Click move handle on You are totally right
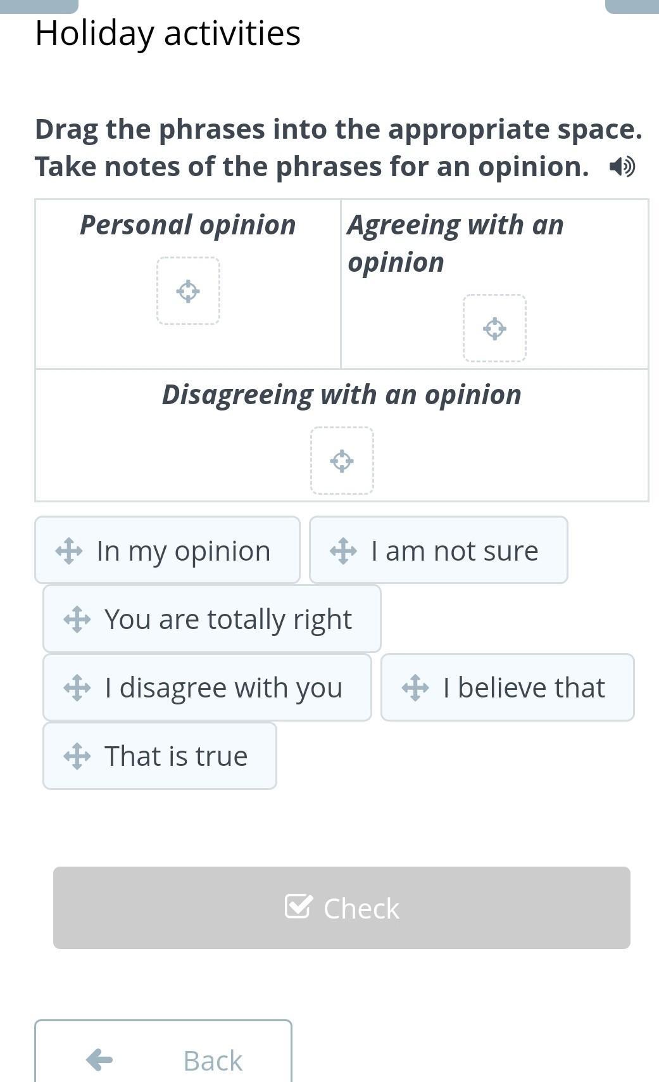 coord(77,619)
